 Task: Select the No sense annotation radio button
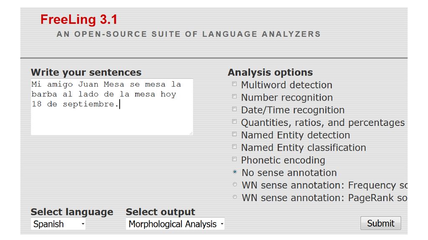tap(235, 172)
